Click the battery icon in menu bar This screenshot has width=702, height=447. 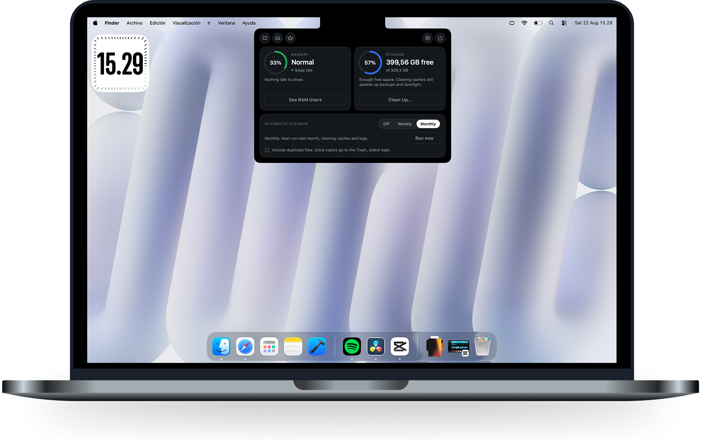(x=538, y=23)
